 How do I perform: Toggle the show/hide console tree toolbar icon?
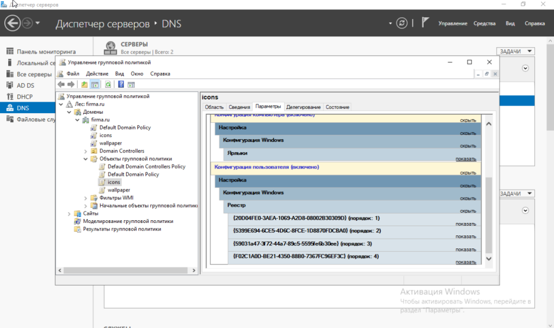[95, 84]
